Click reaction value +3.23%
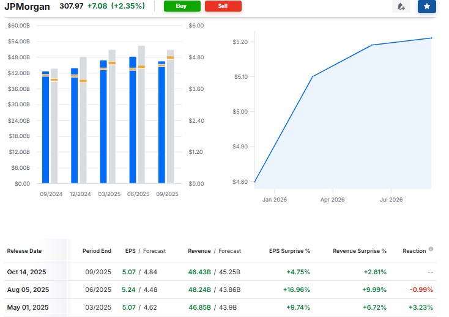The height and width of the screenshot is (317, 449). [421, 307]
